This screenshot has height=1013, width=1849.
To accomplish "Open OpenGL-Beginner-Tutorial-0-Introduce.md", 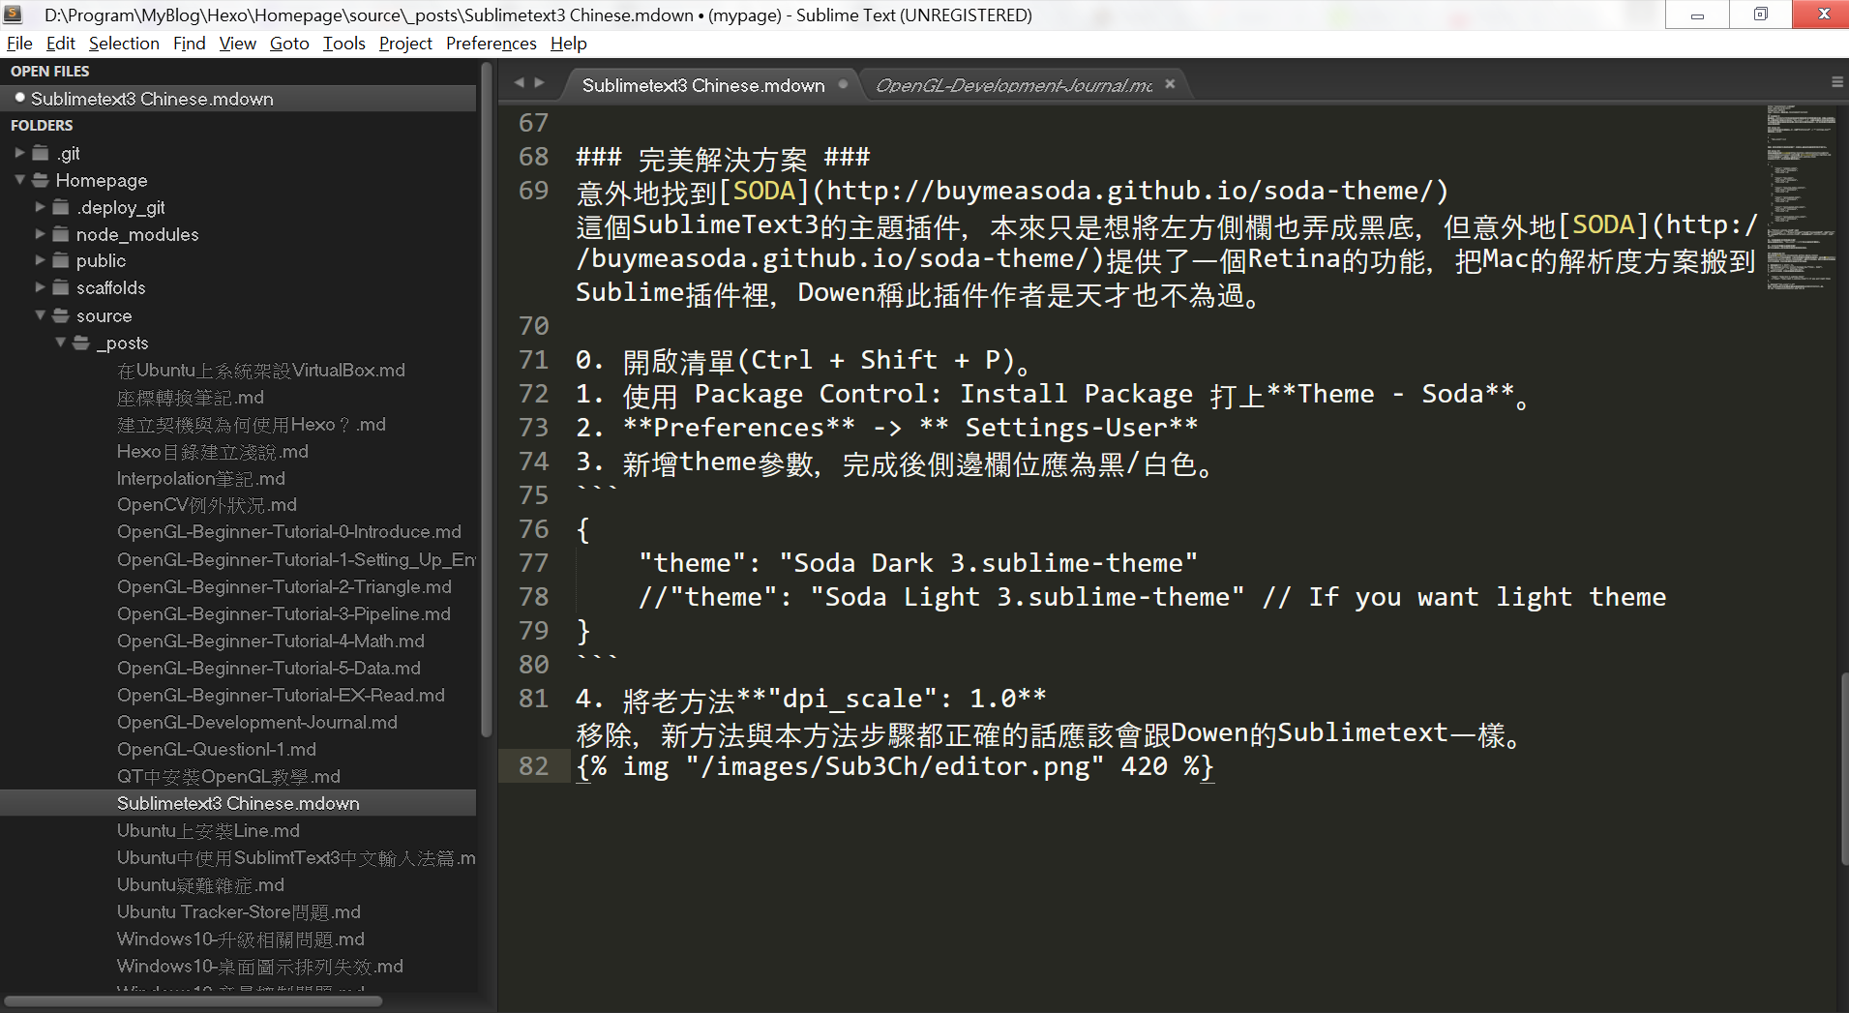I will tap(289, 532).
